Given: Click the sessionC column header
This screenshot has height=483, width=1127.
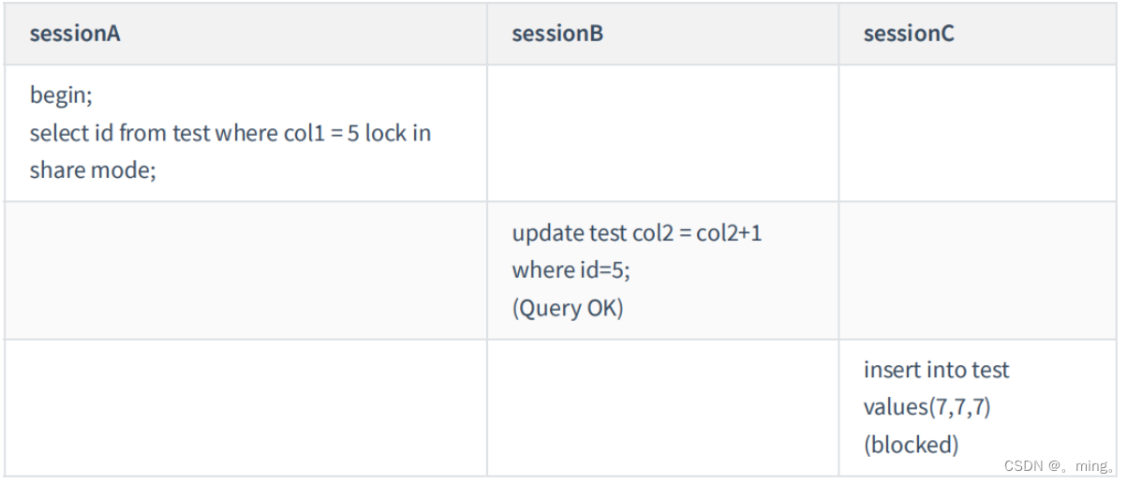Looking at the screenshot, I should pos(909,35).
